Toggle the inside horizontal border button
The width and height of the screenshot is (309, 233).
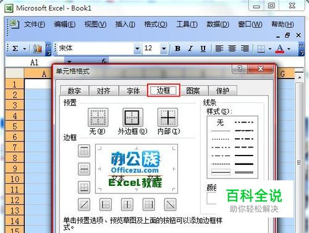click(x=84, y=169)
